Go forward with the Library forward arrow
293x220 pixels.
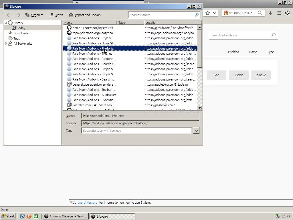(18, 15)
